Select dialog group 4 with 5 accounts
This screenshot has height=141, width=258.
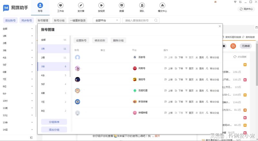coord(54,75)
